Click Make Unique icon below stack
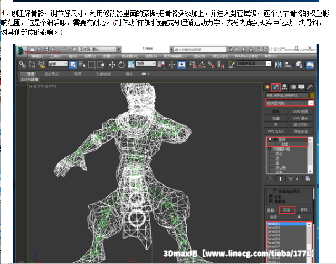Viewport: 336px width, 264px height. [x=290, y=178]
